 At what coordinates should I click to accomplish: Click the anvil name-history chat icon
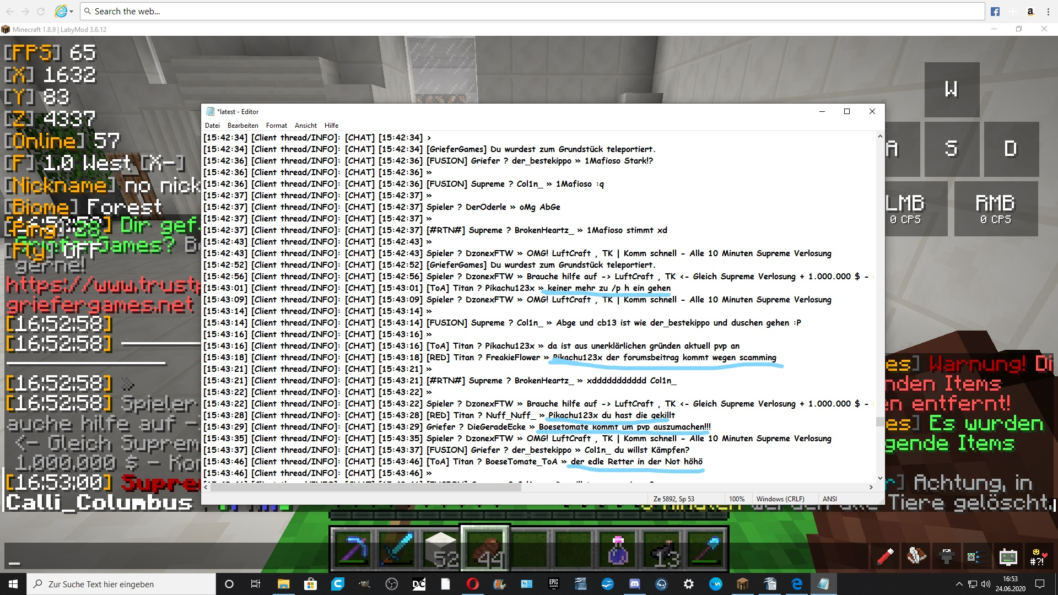click(x=947, y=556)
